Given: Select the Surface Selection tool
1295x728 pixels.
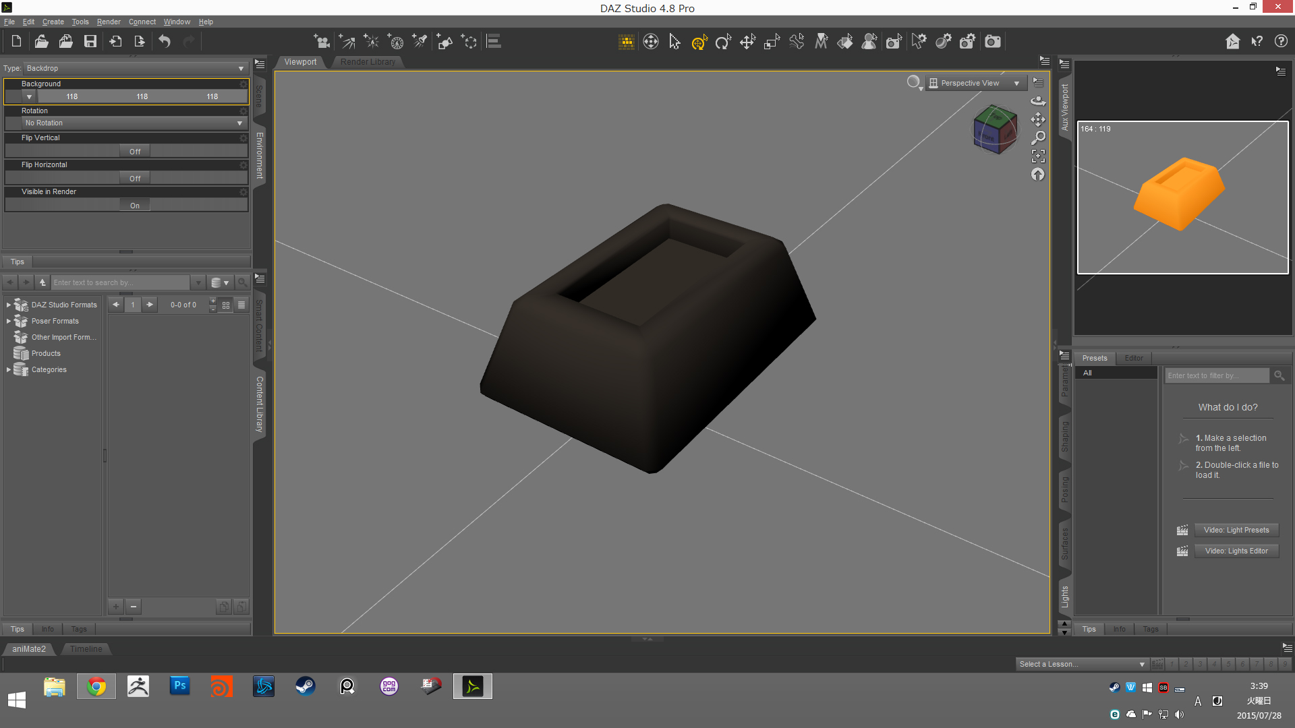Looking at the screenshot, I should (845, 41).
